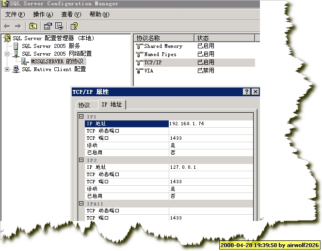This screenshot has height=251, width=322.
Task: Click the VIA protocol icon
Action: click(139, 71)
